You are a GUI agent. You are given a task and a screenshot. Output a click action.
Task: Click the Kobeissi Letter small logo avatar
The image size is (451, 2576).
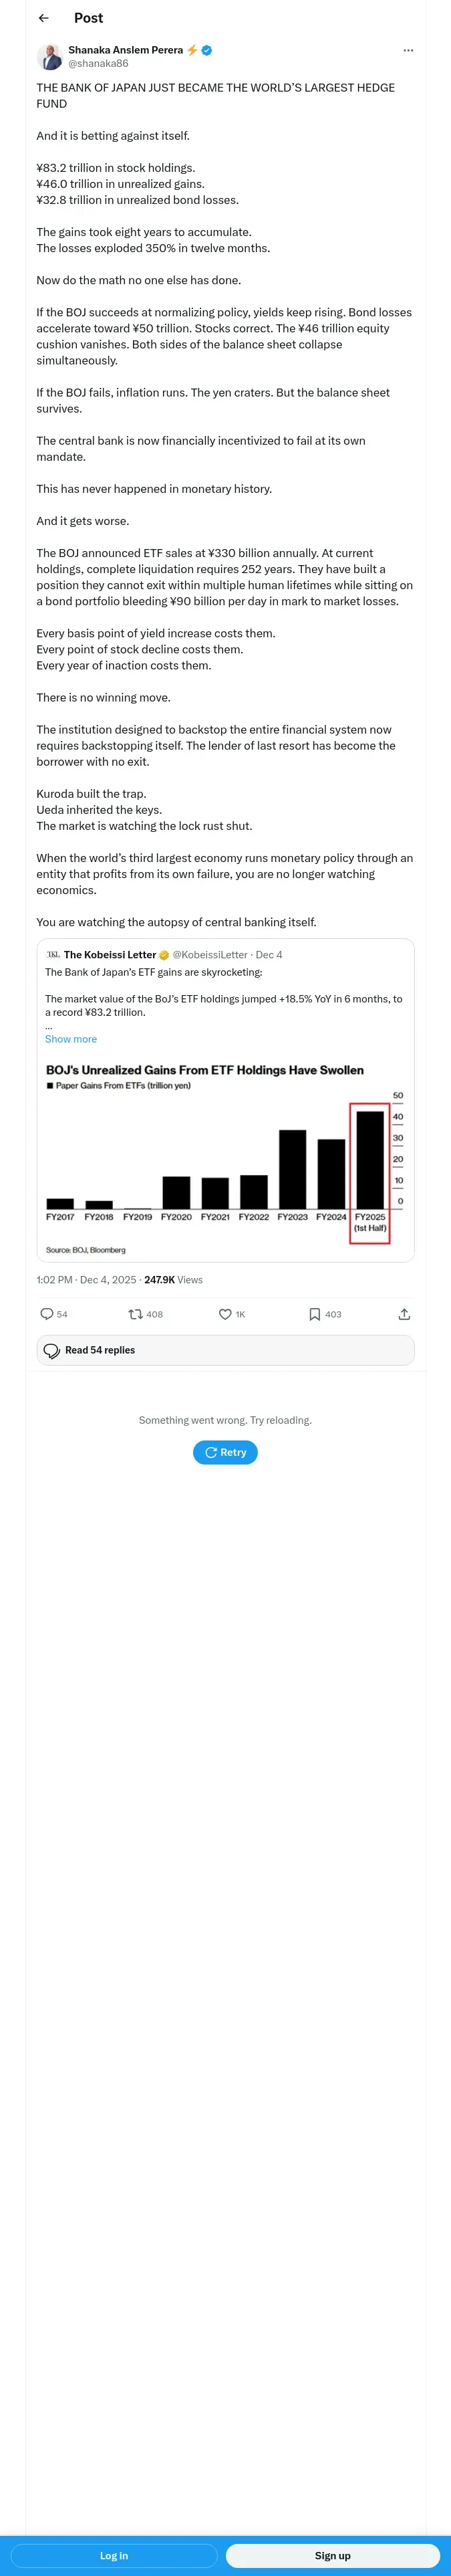53,954
